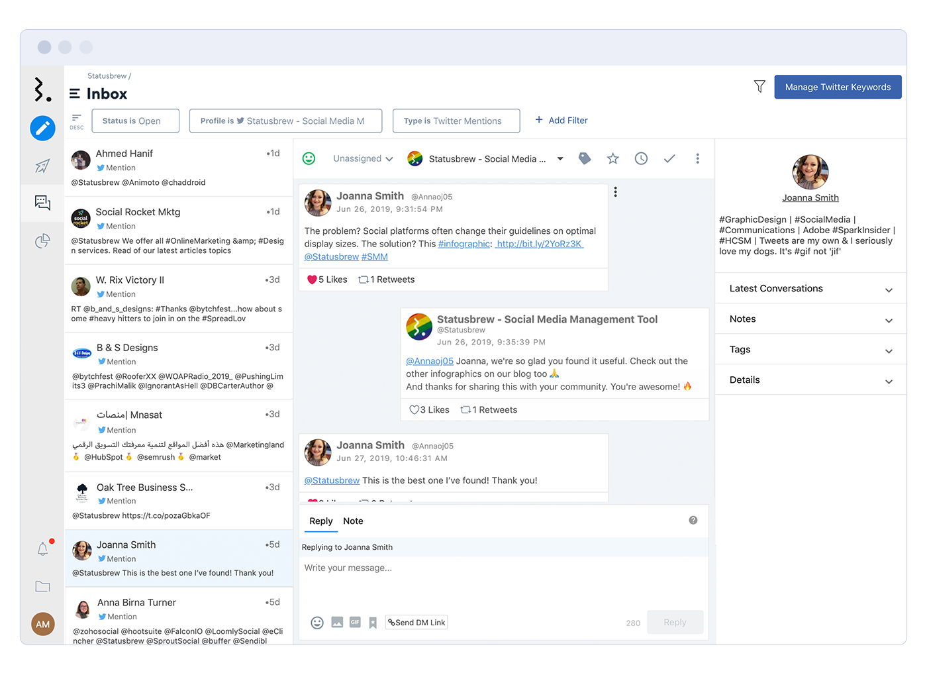Like Statusbrew's reply with heart icon
Image resolution: width=927 pixels, height=675 pixels.
(x=414, y=410)
